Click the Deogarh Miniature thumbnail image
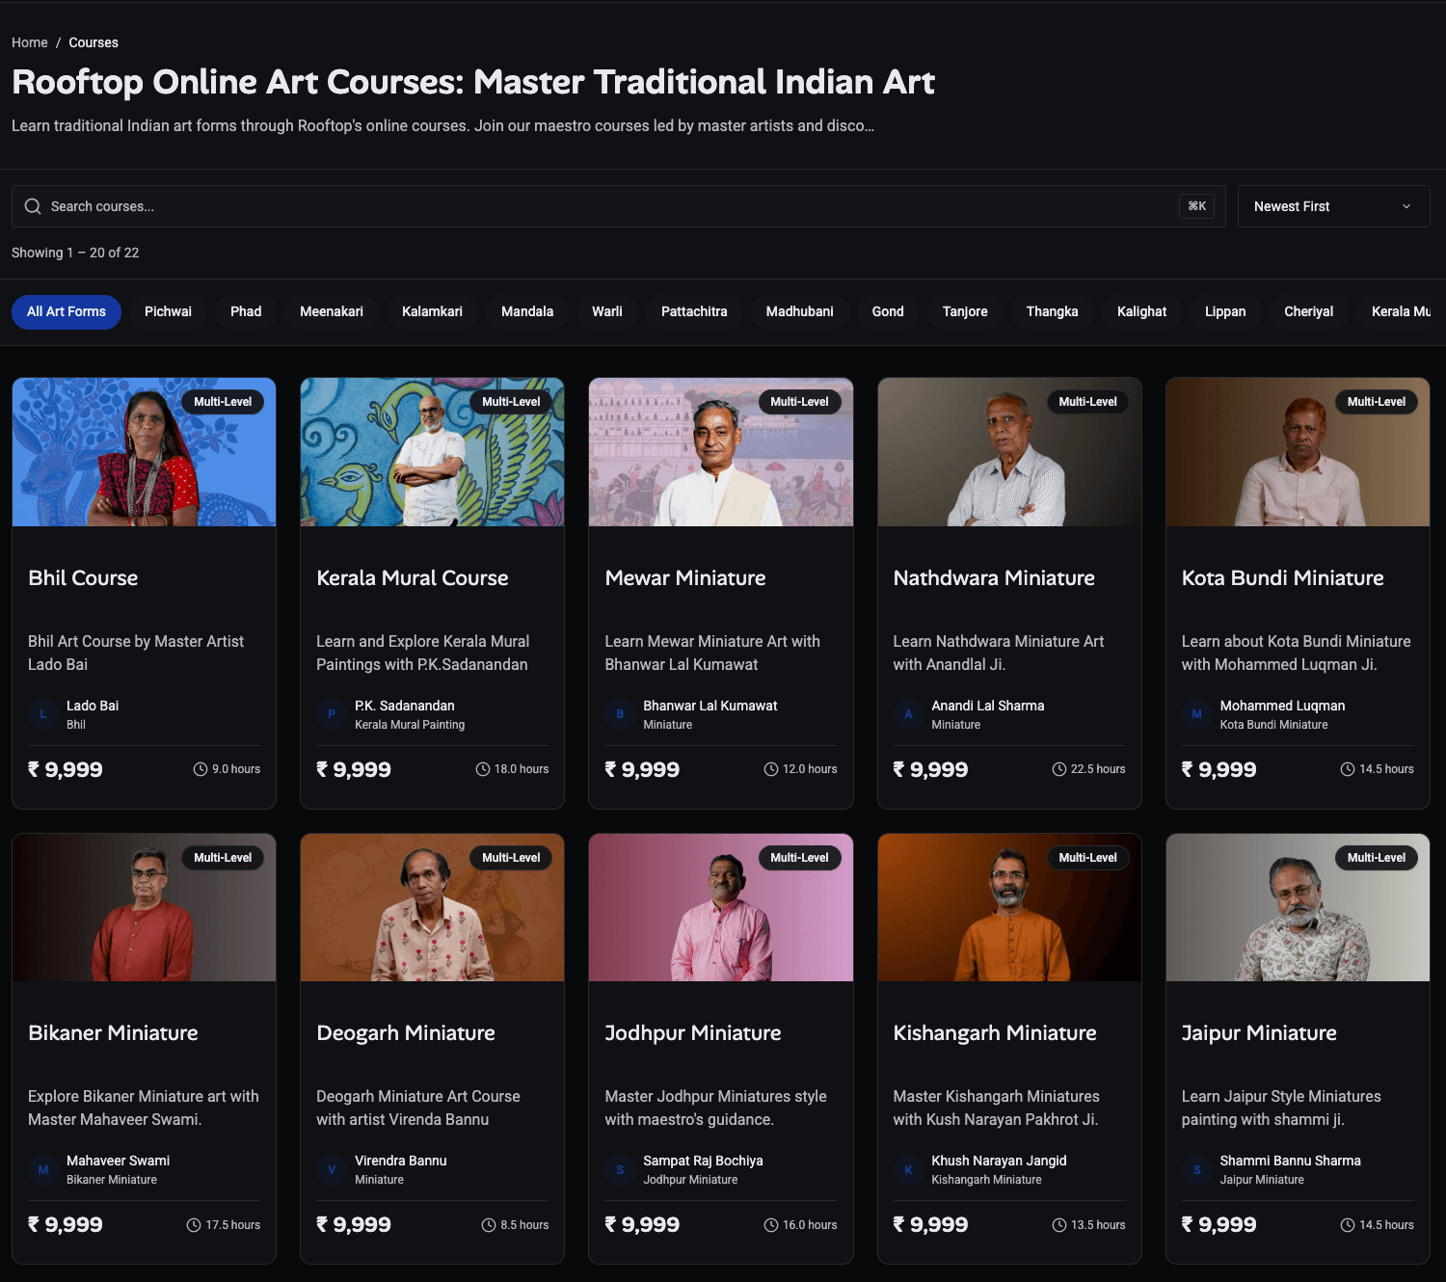The width and height of the screenshot is (1446, 1282). click(432, 907)
